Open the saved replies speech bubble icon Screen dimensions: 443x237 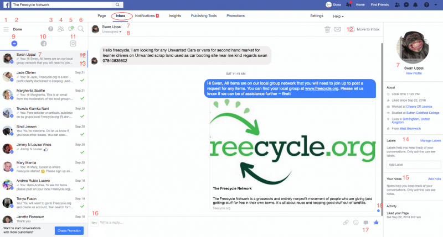(x=366, y=222)
